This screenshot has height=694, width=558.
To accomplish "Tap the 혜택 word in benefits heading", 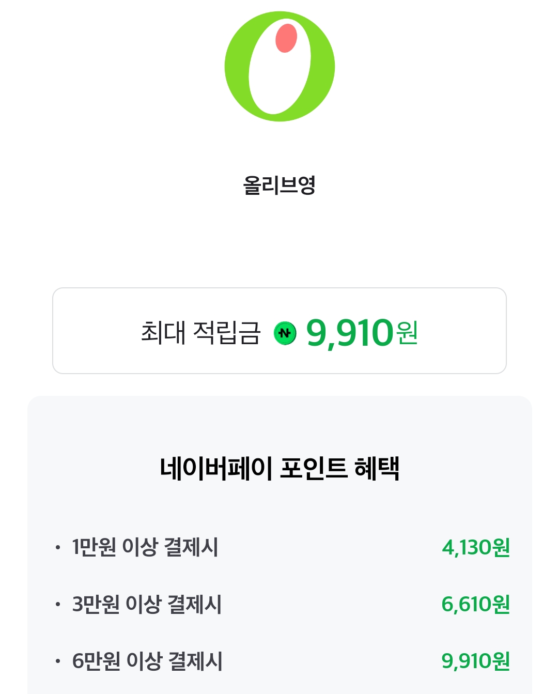I will click(377, 468).
